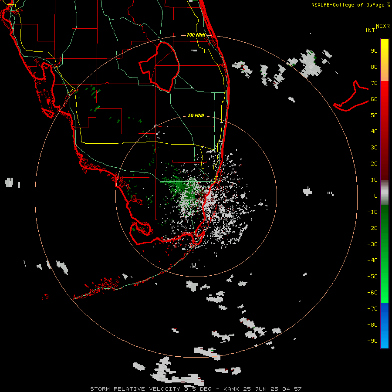Click the -50 knots scale label
The height and width of the screenshot is (392, 392).
click(372, 276)
